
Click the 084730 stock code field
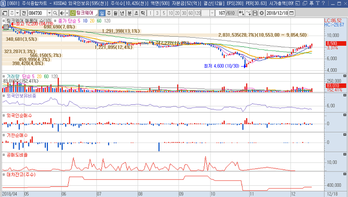click(38, 13)
